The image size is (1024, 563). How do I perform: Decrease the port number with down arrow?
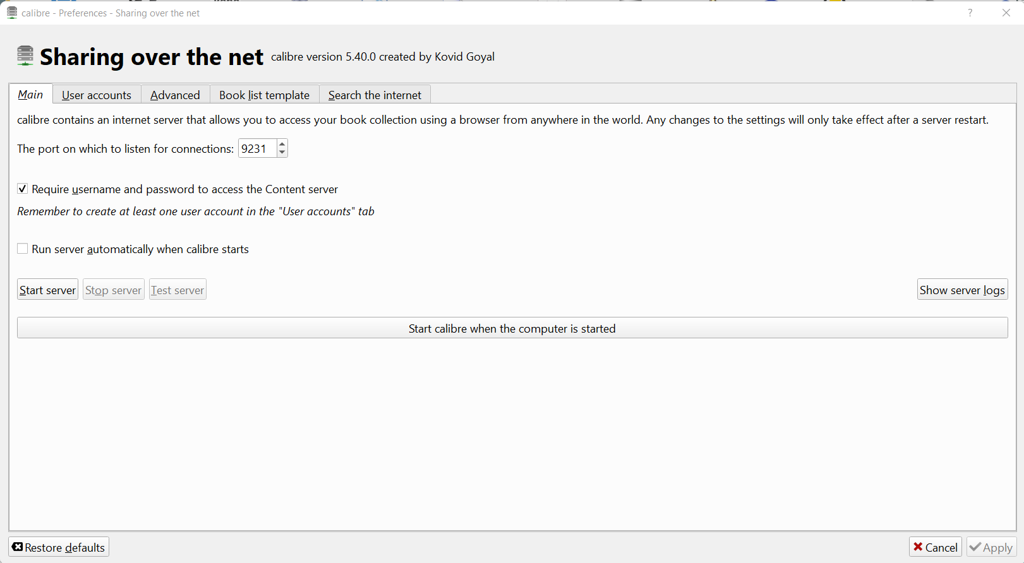click(x=282, y=153)
